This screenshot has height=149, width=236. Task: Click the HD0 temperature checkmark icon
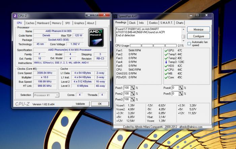pyautogui.click(x=166, y=66)
